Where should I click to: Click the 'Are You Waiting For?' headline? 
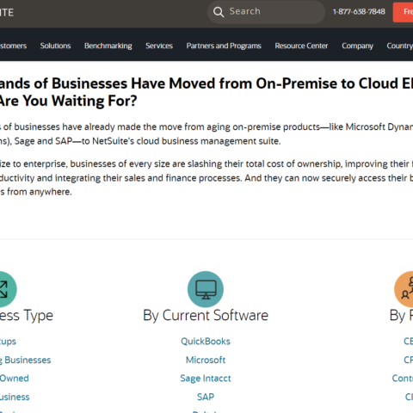[68, 101]
